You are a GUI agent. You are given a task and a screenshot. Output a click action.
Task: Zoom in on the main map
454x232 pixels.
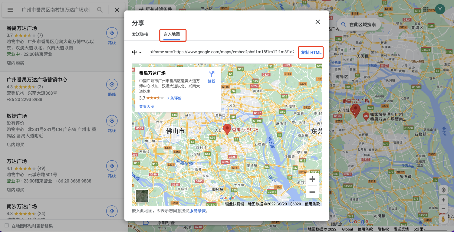pos(443,200)
